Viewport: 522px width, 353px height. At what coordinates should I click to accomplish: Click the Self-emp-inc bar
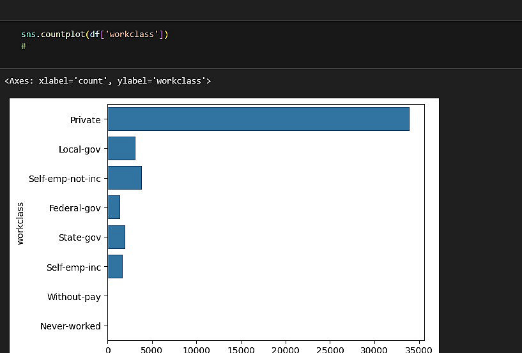[115, 266]
